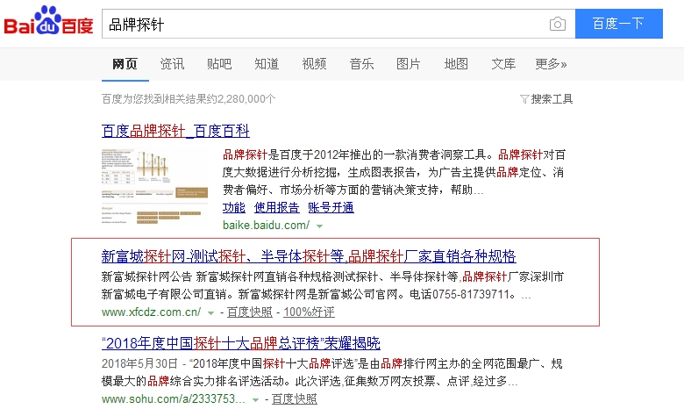
Task: Select the 网页 tab
Action: coord(125,64)
